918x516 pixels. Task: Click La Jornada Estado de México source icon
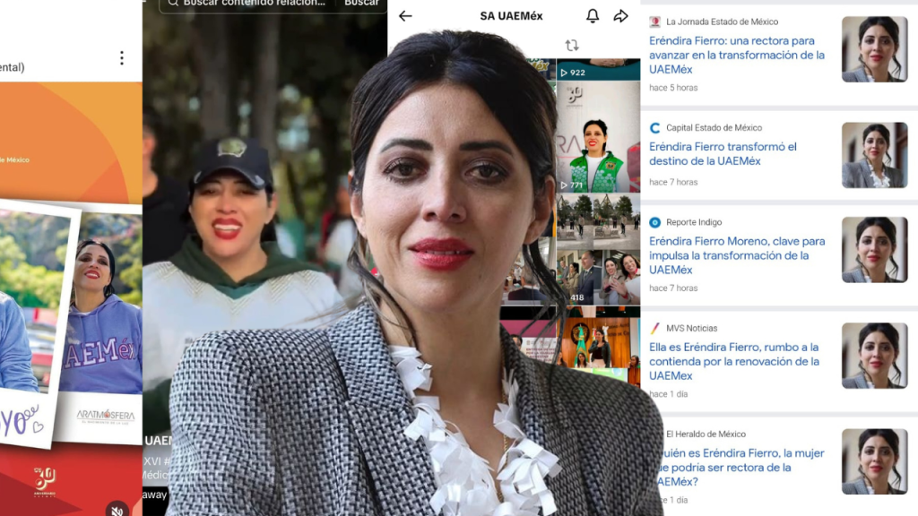pyautogui.click(x=655, y=21)
